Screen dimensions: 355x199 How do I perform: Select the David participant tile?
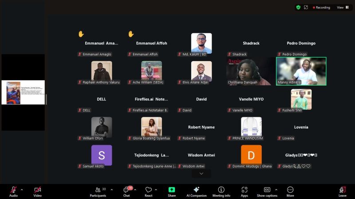coord(201,99)
